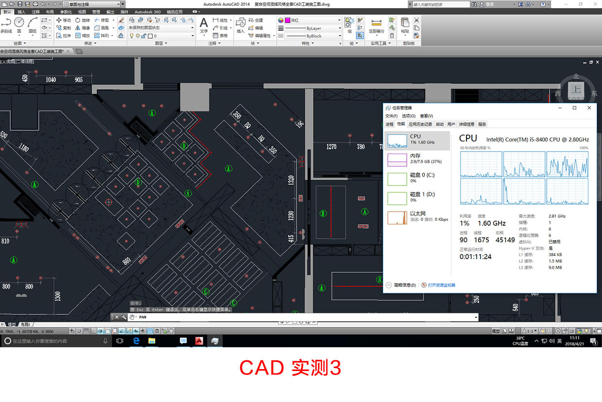This screenshot has width=602, height=402.
Task: Open the 未保存的图层状态 layer state dropdown
Action: [x=161, y=28]
